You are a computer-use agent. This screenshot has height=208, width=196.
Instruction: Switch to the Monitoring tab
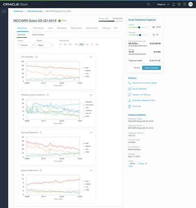[22, 28]
